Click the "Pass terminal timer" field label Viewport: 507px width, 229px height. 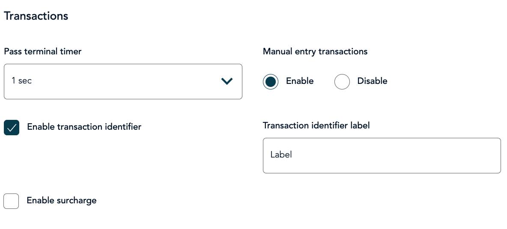tap(43, 51)
